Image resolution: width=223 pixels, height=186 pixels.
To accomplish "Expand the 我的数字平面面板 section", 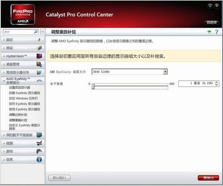I will [4, 135].
